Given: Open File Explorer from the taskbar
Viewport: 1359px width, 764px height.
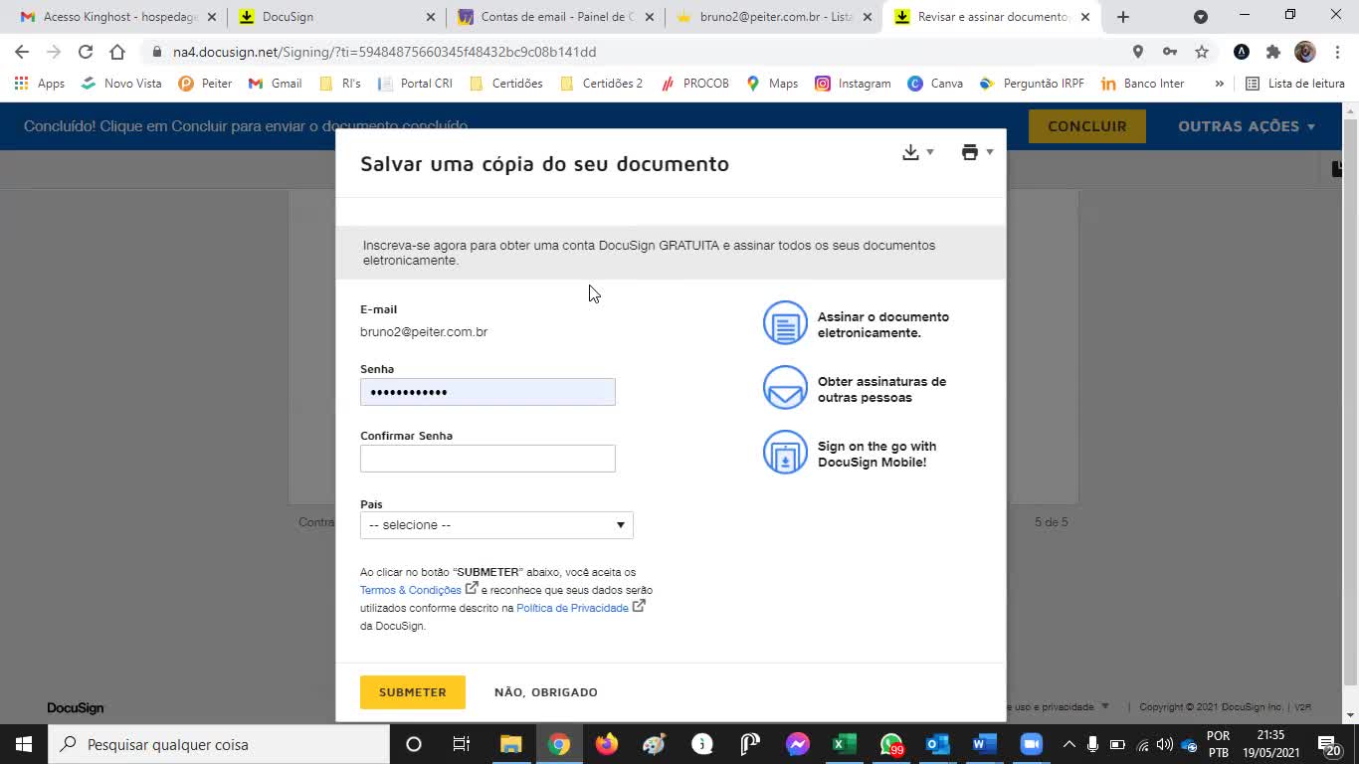Looking at the screenshot, I should [510, 744].
